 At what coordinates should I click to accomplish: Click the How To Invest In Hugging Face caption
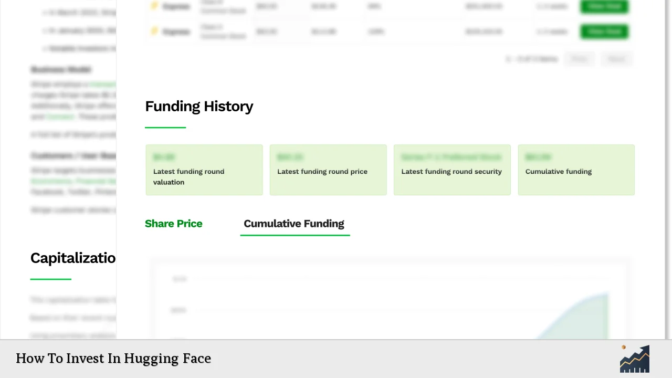point(113,359)
